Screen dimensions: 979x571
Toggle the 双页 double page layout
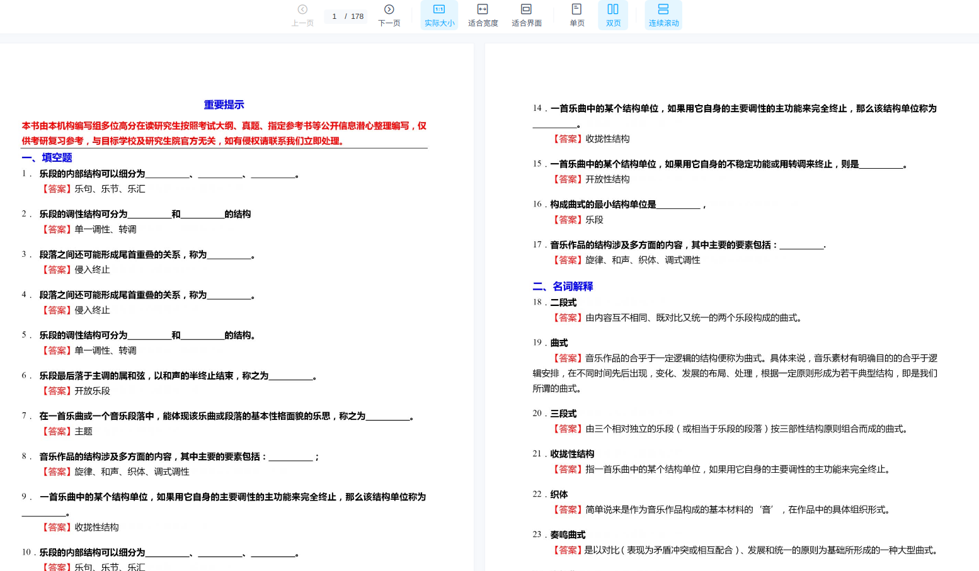coord(613,15)
